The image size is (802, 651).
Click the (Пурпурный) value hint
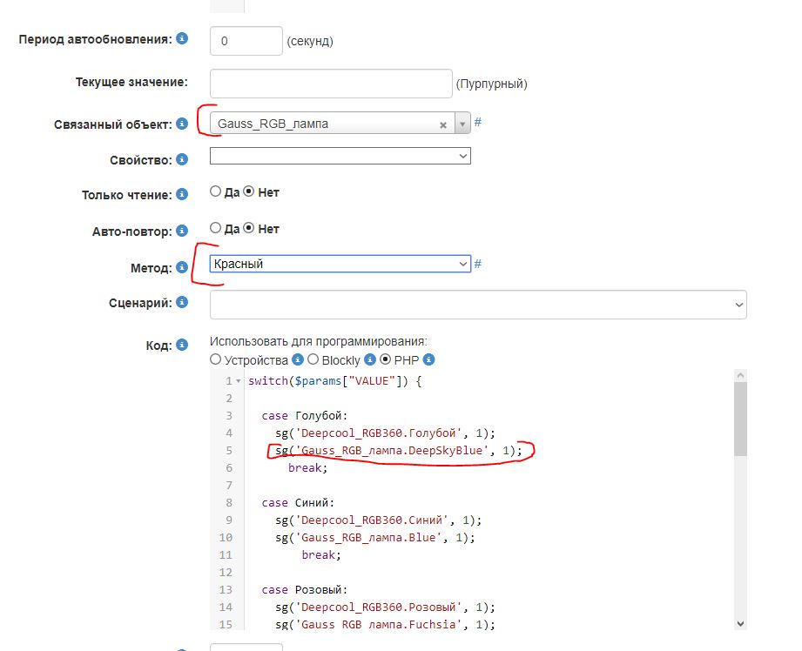coord(491,84)
